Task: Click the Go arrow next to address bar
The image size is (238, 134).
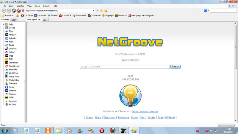Action: (98, 11)
